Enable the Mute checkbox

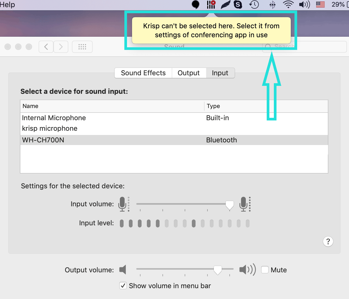pos(265,270)
